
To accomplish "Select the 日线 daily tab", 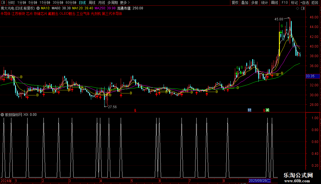I will [82, 3].
